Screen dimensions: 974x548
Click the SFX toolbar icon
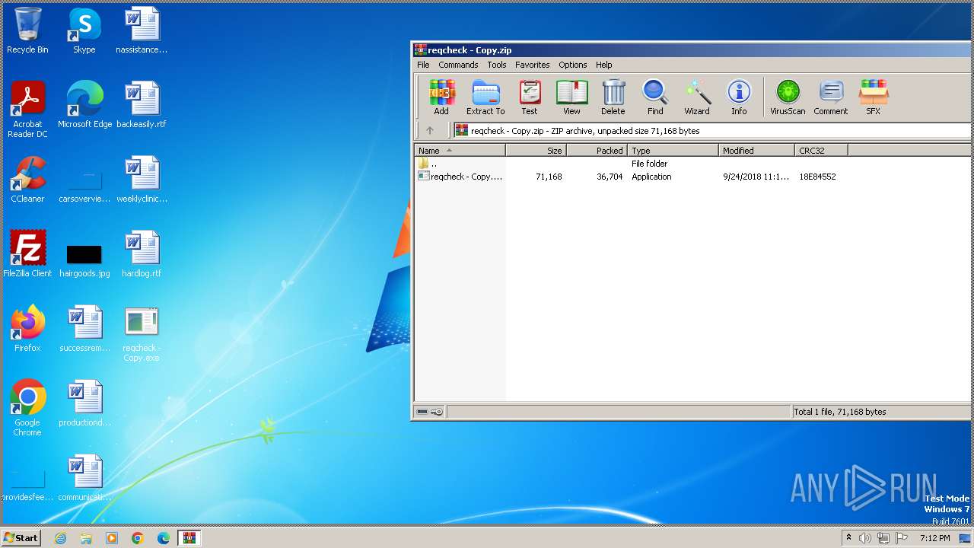(x=873, y=97)
